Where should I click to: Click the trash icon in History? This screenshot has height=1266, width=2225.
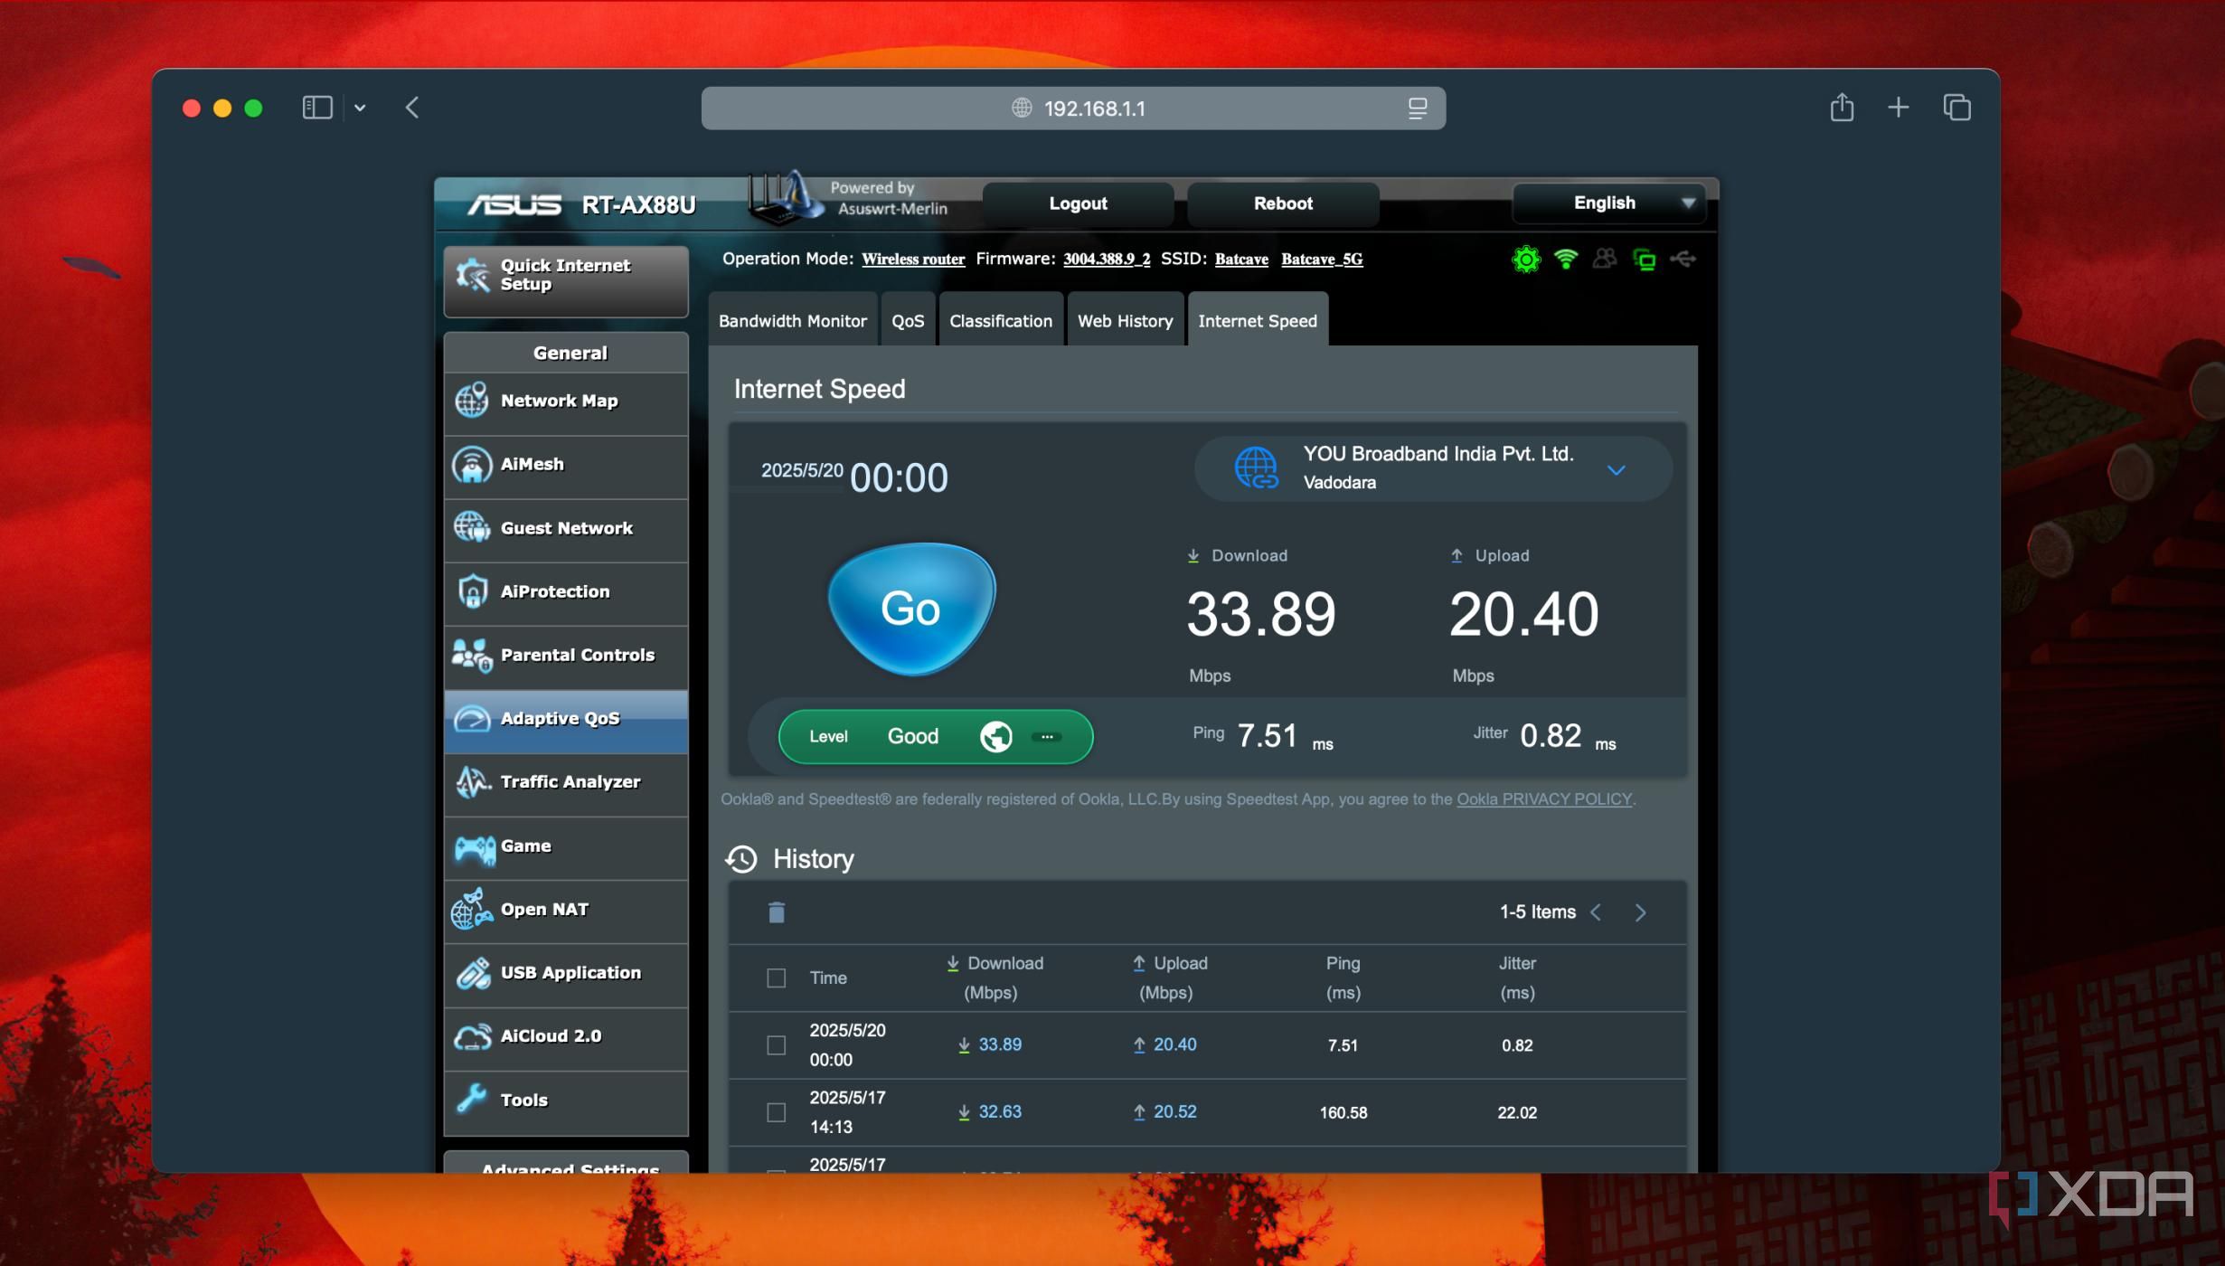point(776,912)
